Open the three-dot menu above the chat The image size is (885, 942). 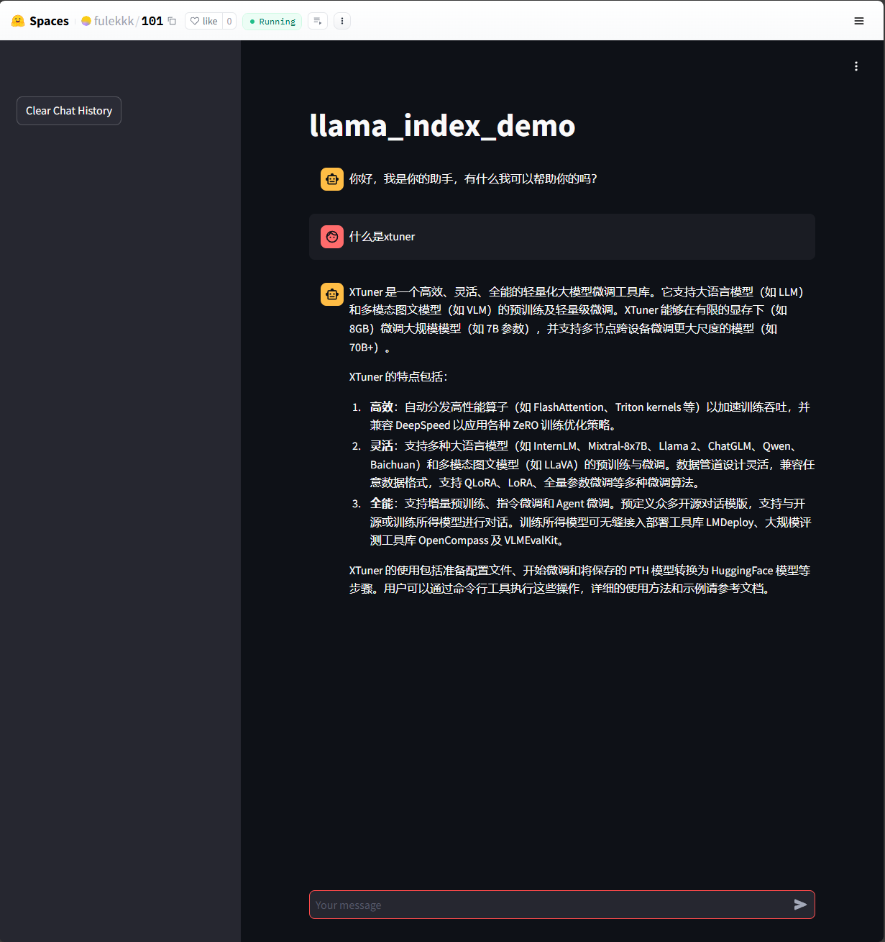[x=856, y=66]
